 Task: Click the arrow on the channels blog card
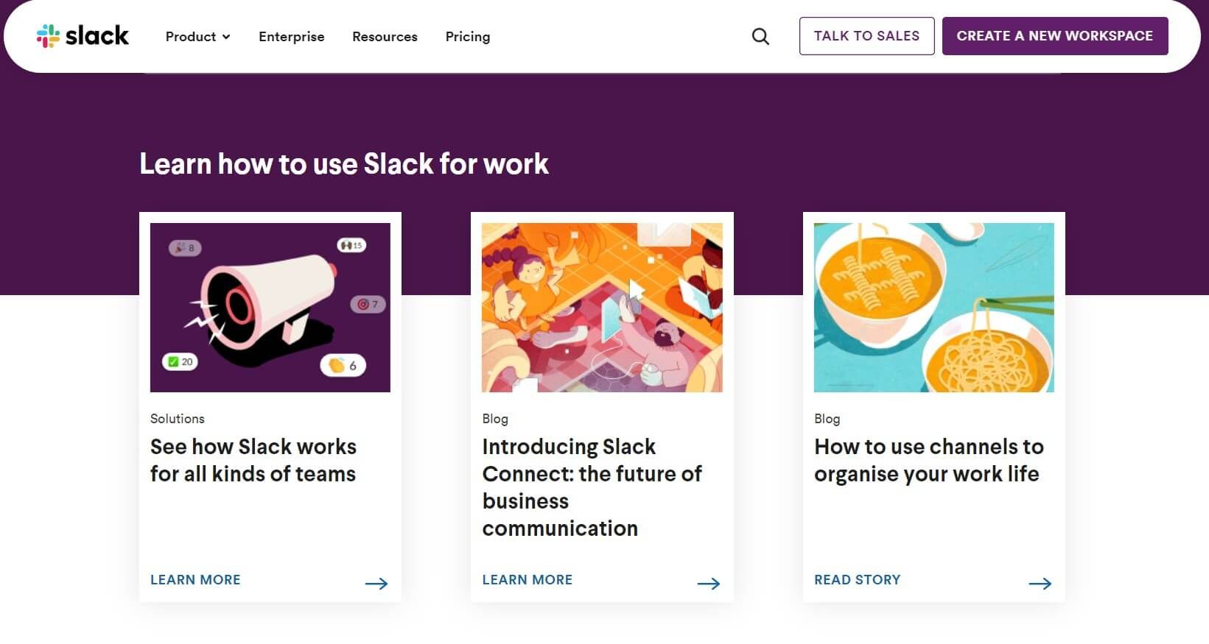click(x=1040, y=584)
